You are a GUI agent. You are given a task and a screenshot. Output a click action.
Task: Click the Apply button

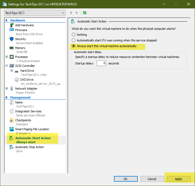(x=179, y=179)
